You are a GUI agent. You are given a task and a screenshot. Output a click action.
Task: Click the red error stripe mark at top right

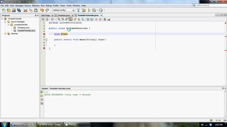pos(226,23)
